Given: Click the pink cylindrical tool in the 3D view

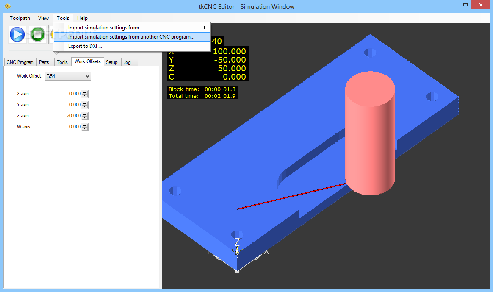Looking at the screenshot, I should (x=370, y=133).
